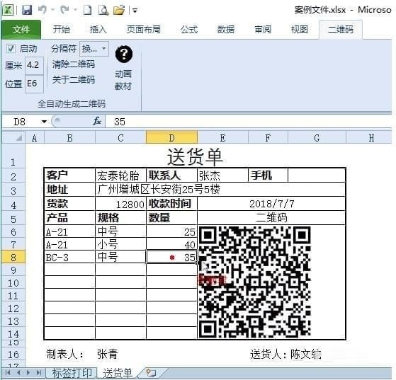Open the 分隔符 dropdown
The image size is (396, 380).
(x=94, y=49)
